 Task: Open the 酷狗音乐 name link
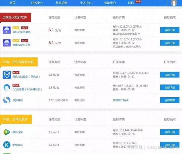pyautogui.click(x=18, y=145)
